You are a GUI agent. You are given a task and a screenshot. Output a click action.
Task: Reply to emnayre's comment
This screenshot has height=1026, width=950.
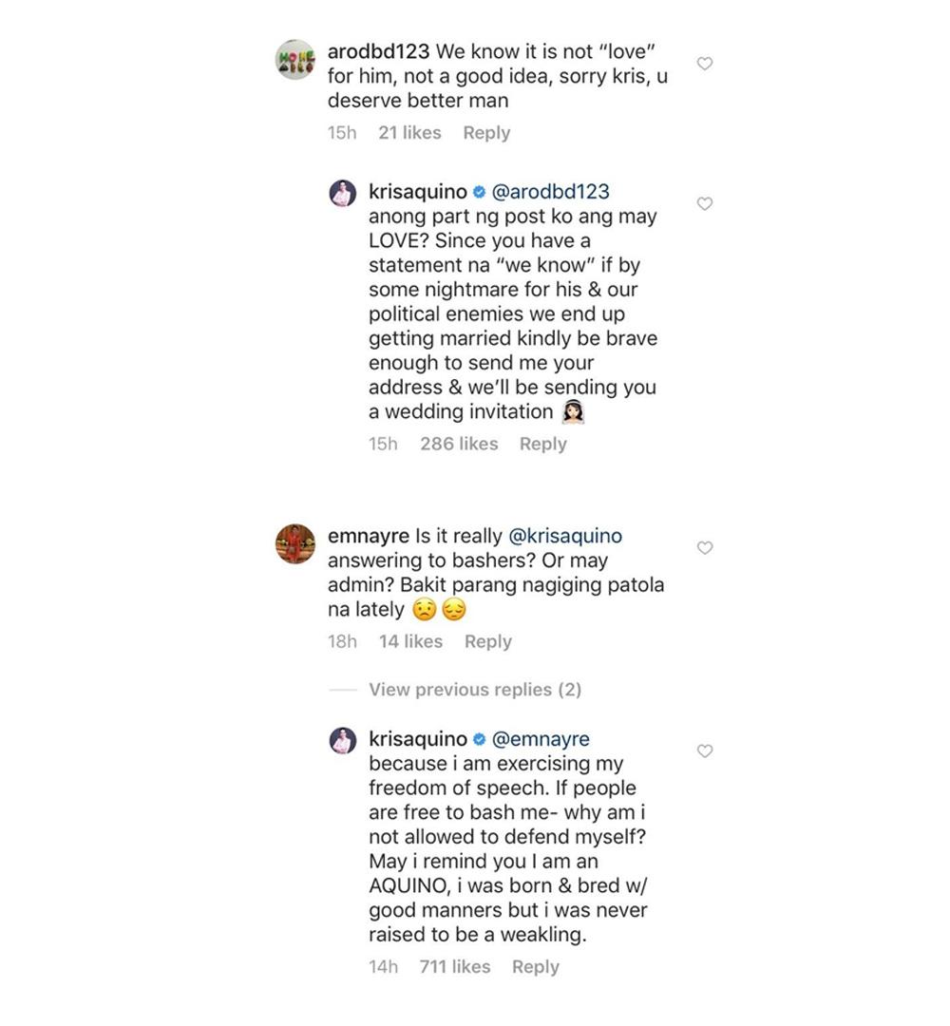coord(487,641)
